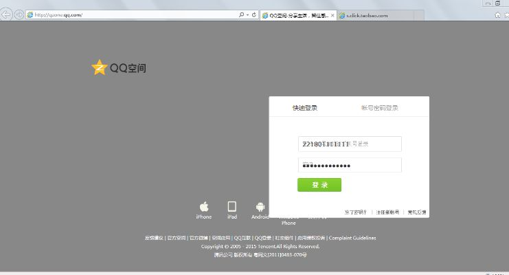The width and height of the screenshot is (509, 275).
Task: Open the 空间应用 footer link
Action: coord(221,238)
